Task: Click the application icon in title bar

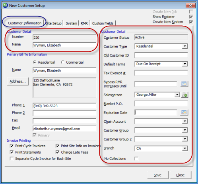Action: coord(6,6)
